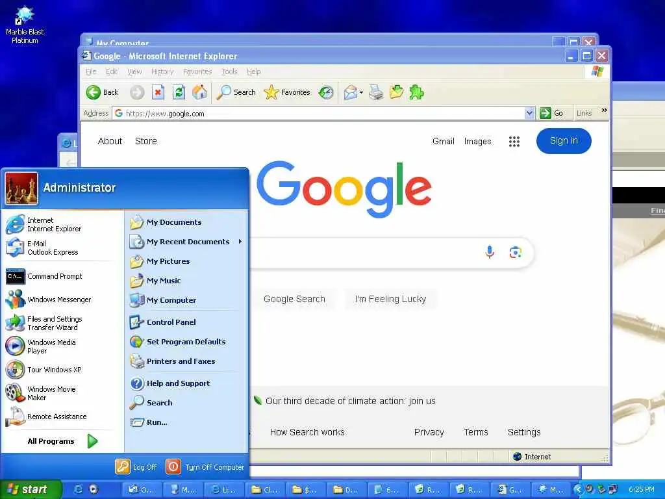Image resolution: width=665 pixels, height=499 pixels.
Task: Expand the My Recent Documents submenu
Action: [x=186, y=242]
